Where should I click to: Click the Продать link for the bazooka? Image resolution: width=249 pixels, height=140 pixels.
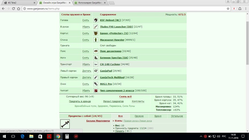coord(120,131)
